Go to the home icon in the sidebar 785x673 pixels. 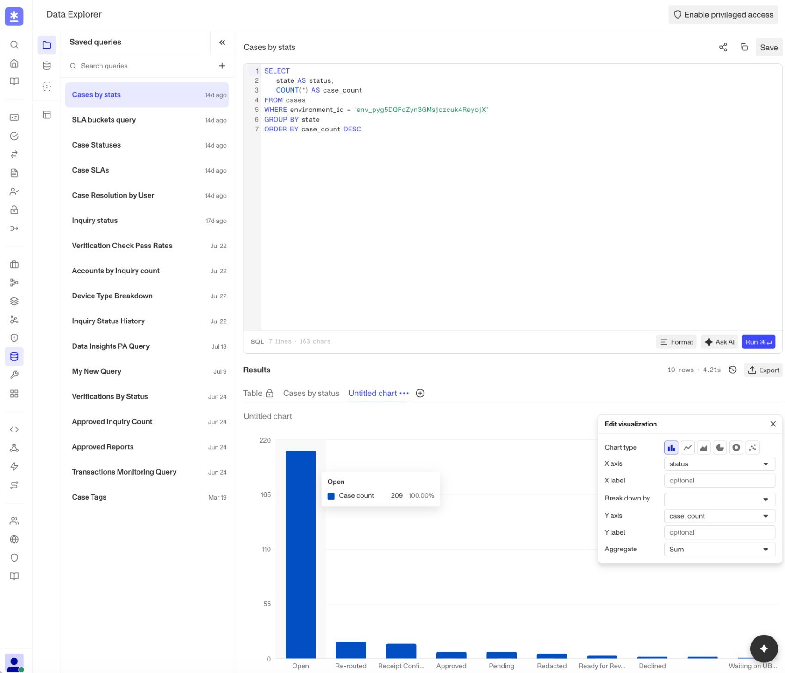(x=14, y=63)
